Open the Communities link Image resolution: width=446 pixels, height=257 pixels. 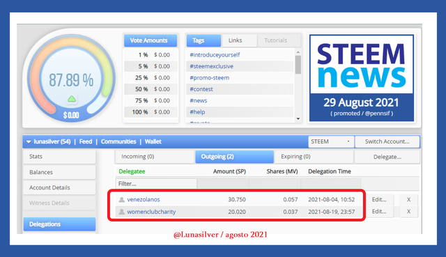click(118, 141)
